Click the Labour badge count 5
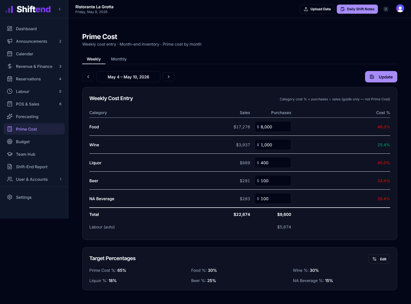This screenshot has width=411, height=304. (x=60, y=92)
